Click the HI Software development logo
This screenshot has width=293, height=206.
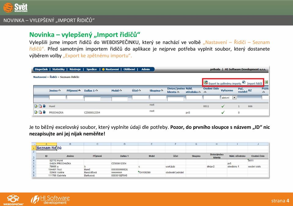[50, 200]
